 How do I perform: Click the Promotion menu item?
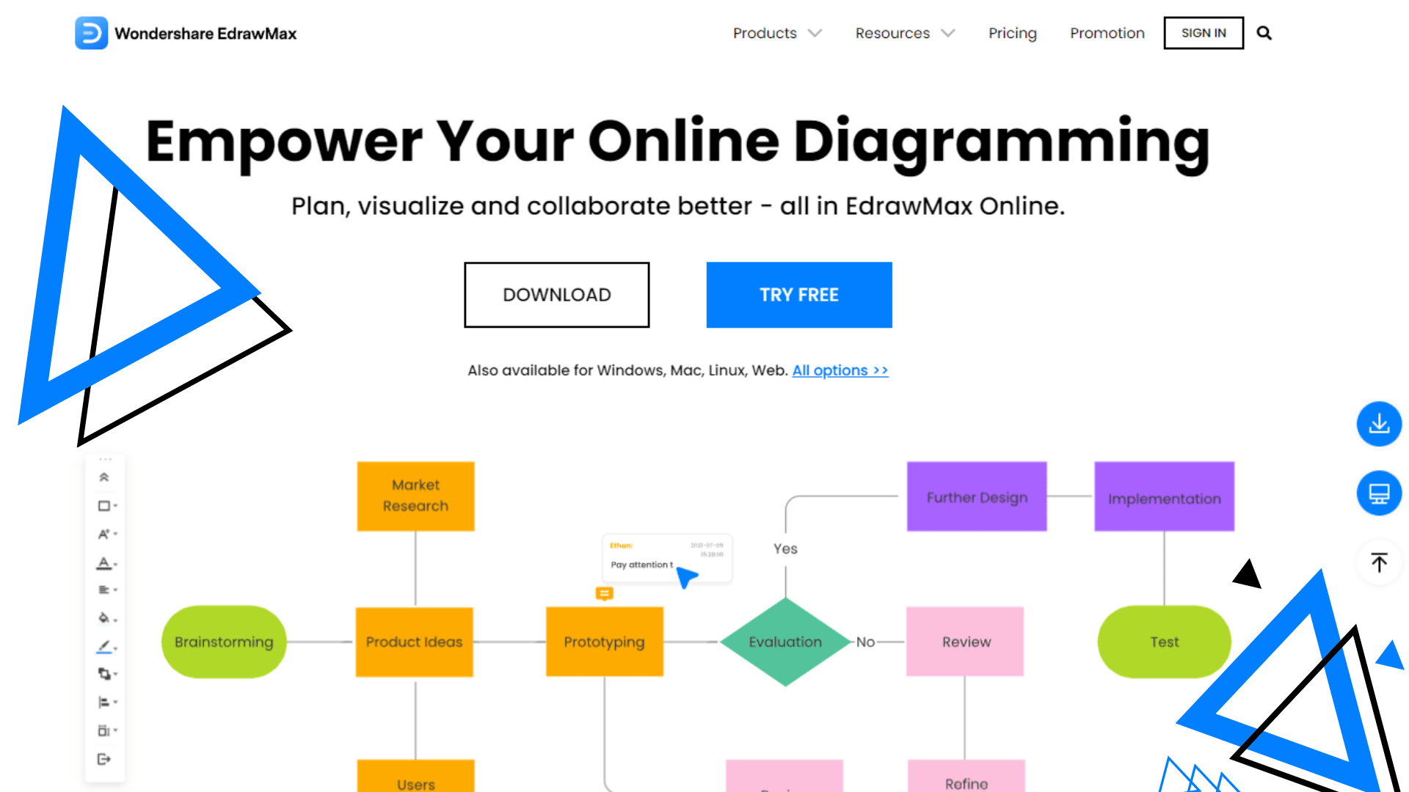coord(1107,33)
